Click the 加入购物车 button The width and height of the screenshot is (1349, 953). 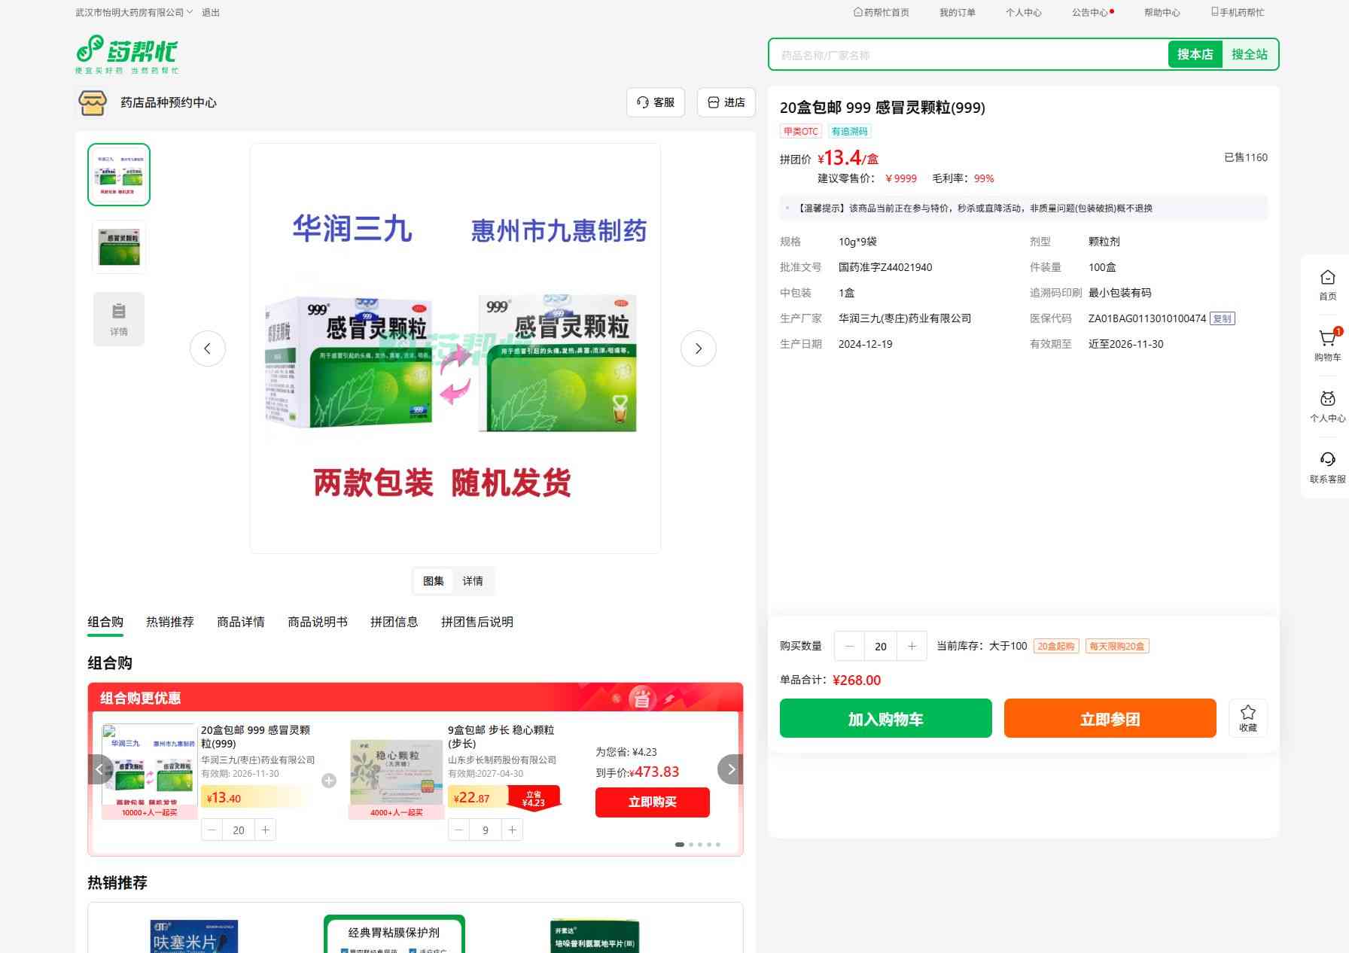pos(885,719)
